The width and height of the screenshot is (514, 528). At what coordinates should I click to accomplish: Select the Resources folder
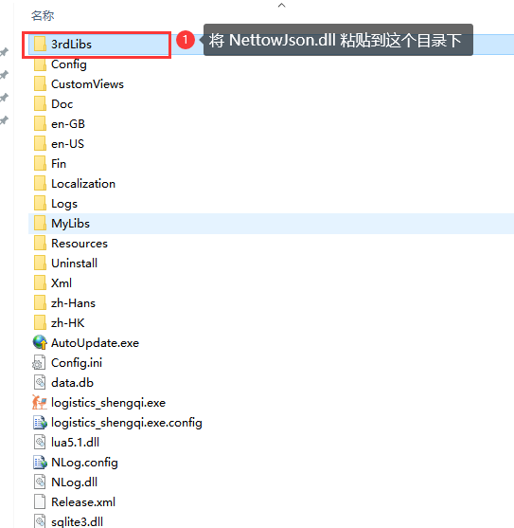pos(71,243)
